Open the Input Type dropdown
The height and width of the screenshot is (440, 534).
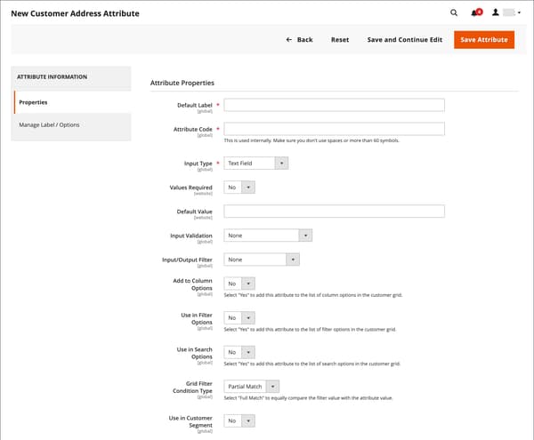pyautogui.click(x=256, y=164)
